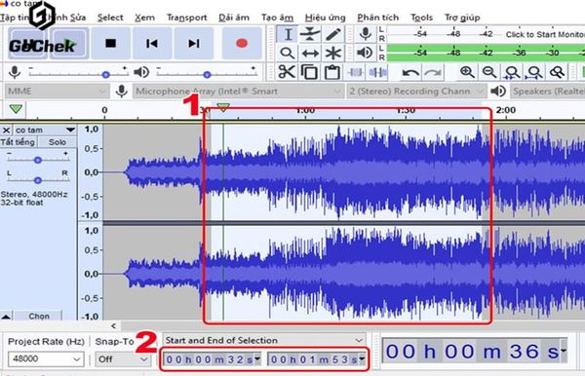Select the Multi-Tool asterisk icon
The height and width of the screenshot is (376, 585).
click(333, 54)
